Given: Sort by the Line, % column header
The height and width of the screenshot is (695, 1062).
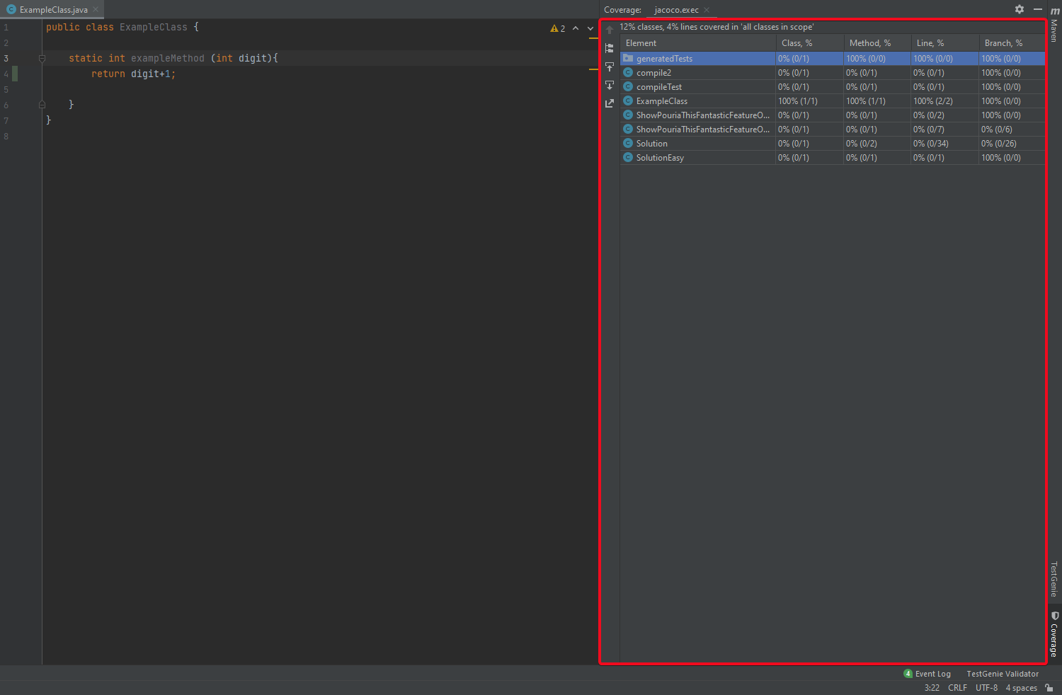Looking at the screenshot, I should tap(945, 43).
